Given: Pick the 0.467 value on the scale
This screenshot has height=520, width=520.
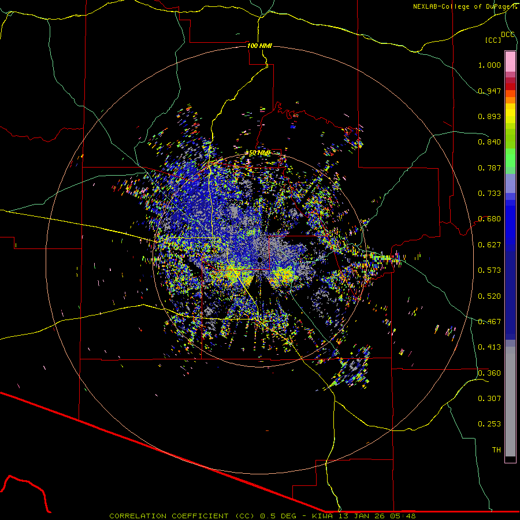Looking at the screenshot, I should click(x=489, y=322).
